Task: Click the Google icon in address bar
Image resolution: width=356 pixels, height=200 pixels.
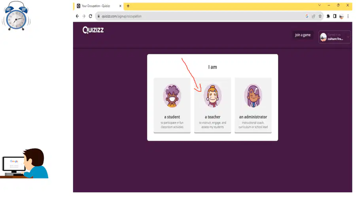Action: (307, 16)
